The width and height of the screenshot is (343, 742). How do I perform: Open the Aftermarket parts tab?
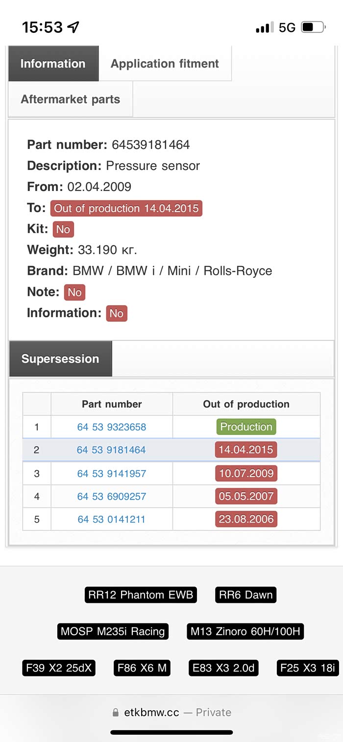(x=70, y=99)
